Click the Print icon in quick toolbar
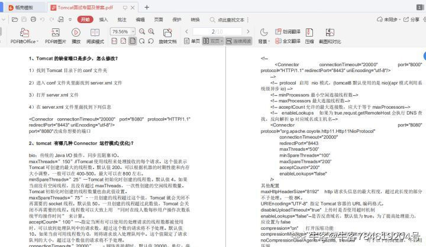Viewport: 426px width, 247px height. (33, 19)
